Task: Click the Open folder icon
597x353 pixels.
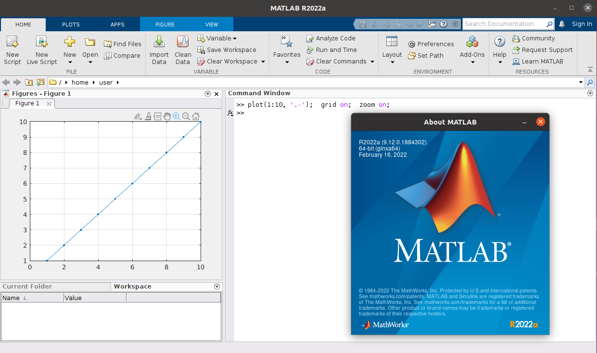Action: pyautogui.click(x=90, y=42)
